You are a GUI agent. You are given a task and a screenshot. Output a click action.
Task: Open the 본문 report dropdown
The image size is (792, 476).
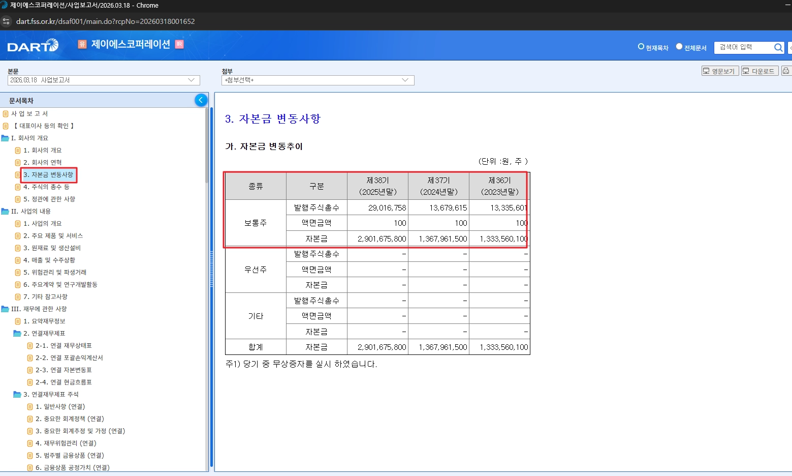104,80
